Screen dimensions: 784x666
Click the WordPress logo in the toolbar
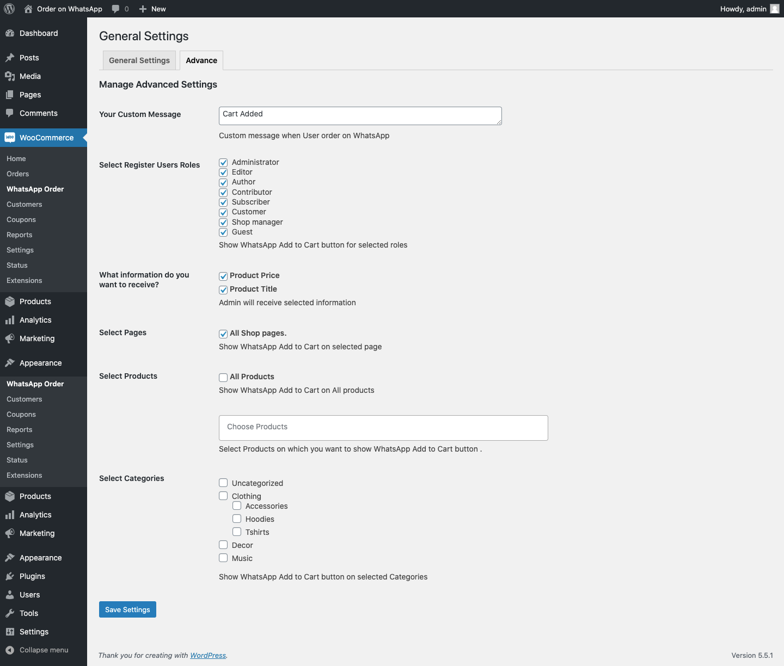pyautogui.click(x=9, y=9)
